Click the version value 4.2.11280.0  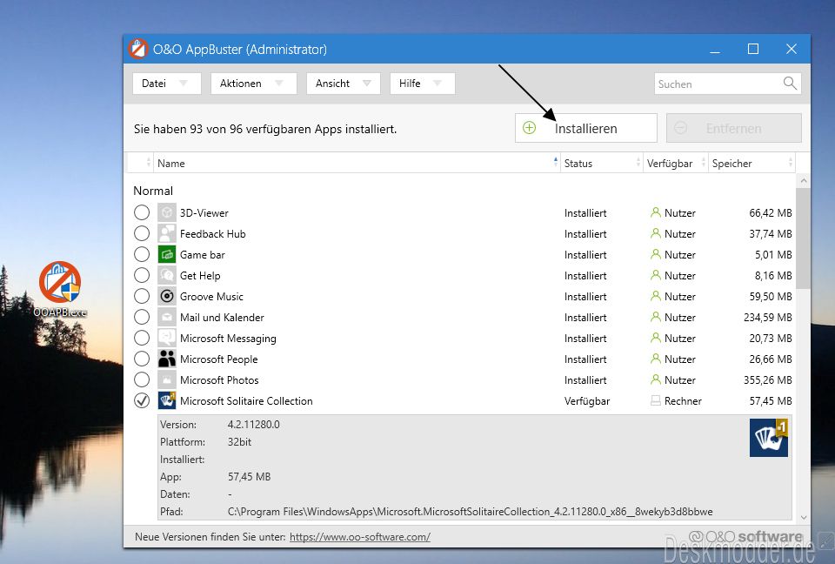(x=253, y=425)
